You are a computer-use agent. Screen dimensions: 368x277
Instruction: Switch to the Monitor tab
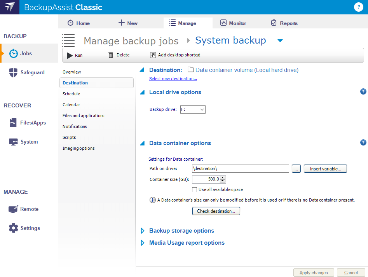click(x=233, y=23)
